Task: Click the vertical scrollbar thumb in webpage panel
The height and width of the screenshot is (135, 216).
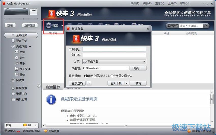Action: 212,99
